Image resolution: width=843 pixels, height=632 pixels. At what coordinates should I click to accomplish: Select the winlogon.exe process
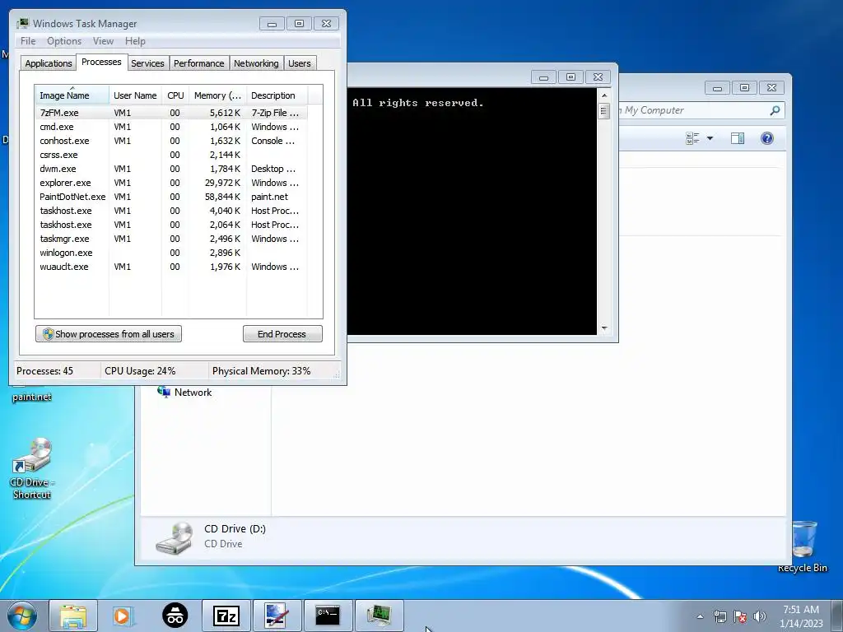(x=171, y=253)
